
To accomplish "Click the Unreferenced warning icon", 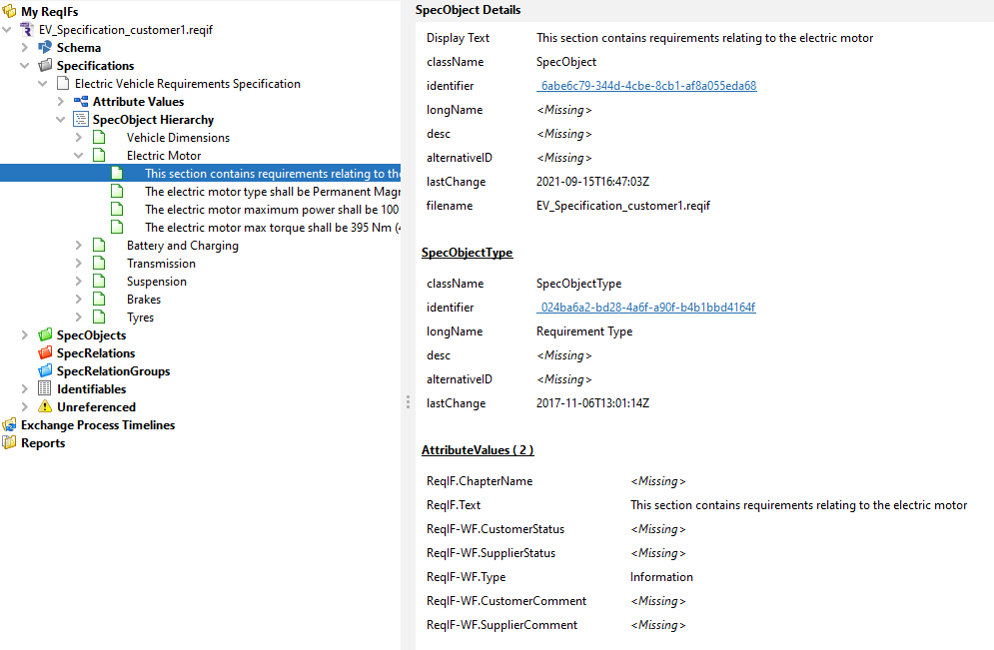I will coord(44,407).
